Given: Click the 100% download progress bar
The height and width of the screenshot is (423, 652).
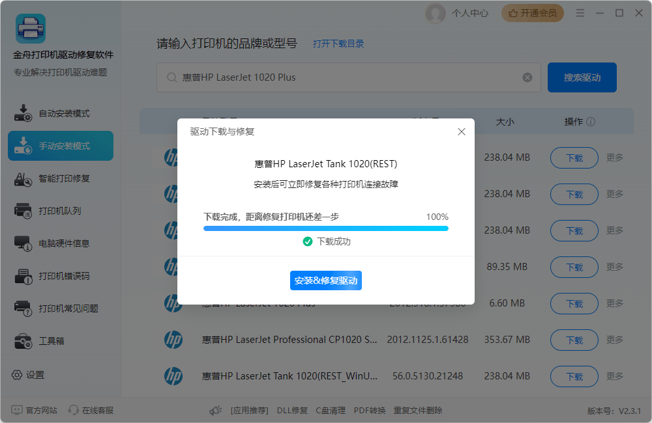Looking at the screenshot, I should (326, 228).
